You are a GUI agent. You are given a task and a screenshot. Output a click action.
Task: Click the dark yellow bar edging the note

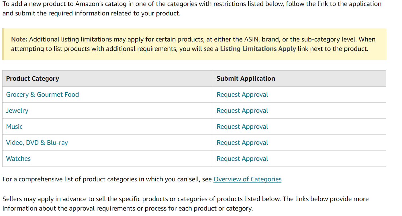pos(3,44)
